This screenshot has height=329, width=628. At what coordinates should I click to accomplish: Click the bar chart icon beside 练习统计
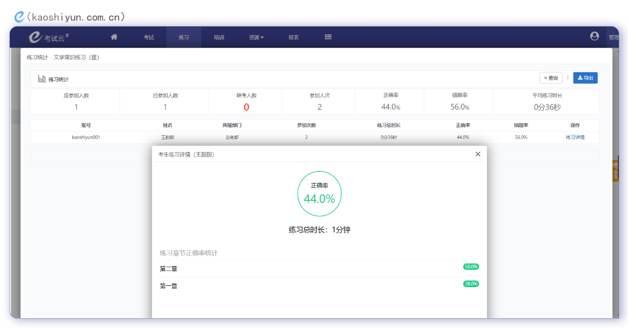[42, 79]
